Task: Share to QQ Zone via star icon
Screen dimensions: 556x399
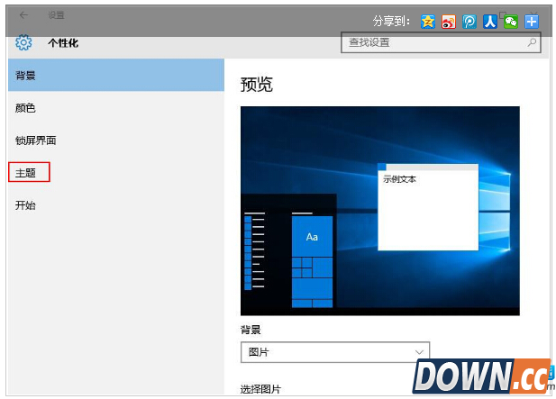Action: pyautogui.click(x=428, y=22)
